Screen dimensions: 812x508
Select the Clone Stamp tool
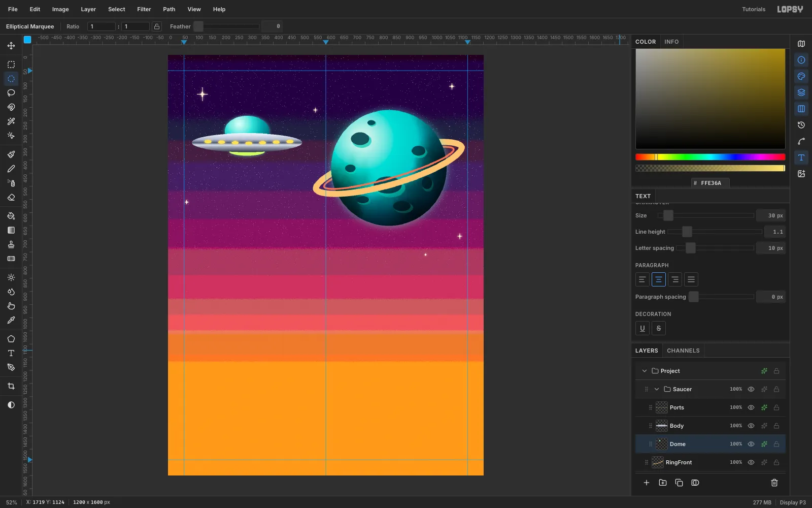11,244
